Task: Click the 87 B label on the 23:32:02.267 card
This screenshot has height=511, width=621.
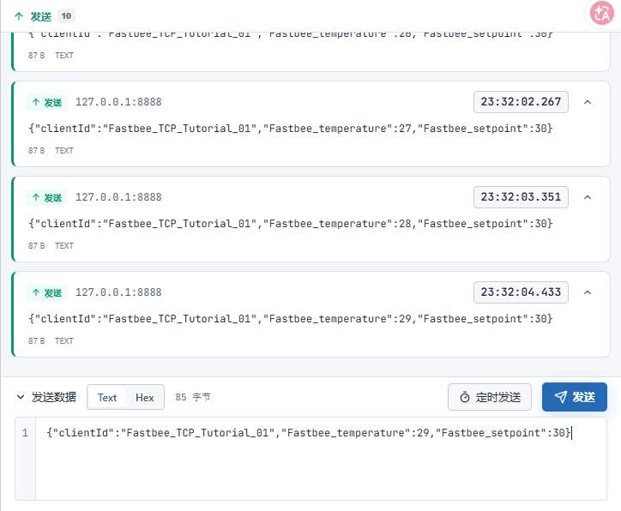Action: point(36,151)
